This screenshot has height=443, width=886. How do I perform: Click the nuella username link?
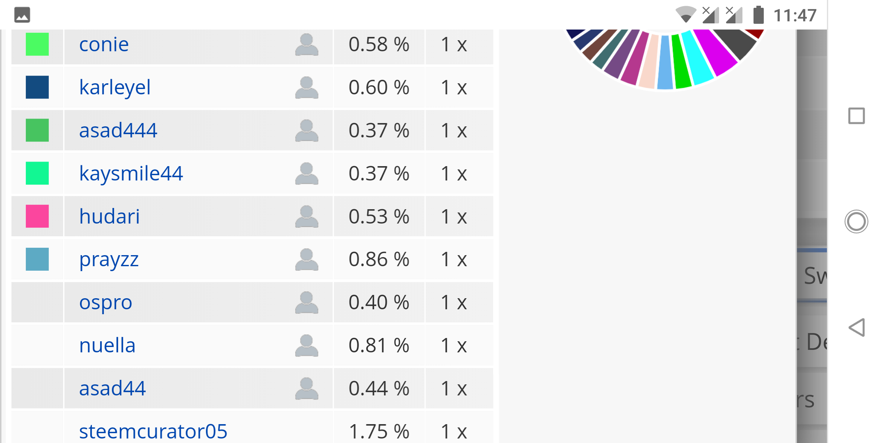(107, 345)
